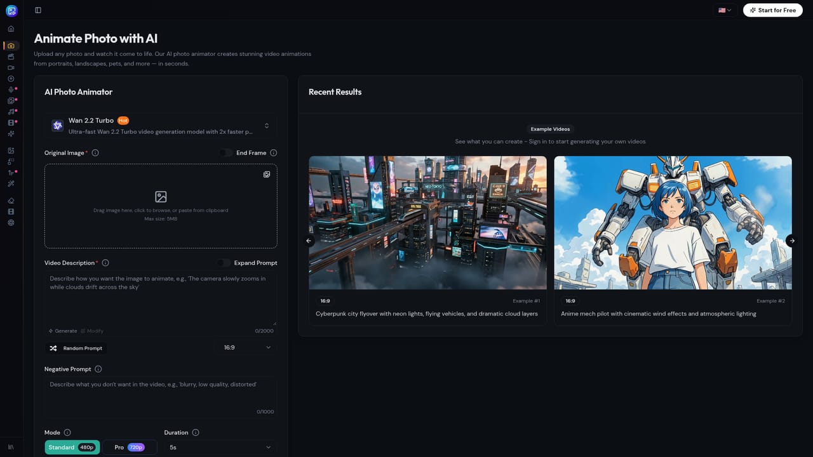Click the app logo in the sidebar

(11, 10)
